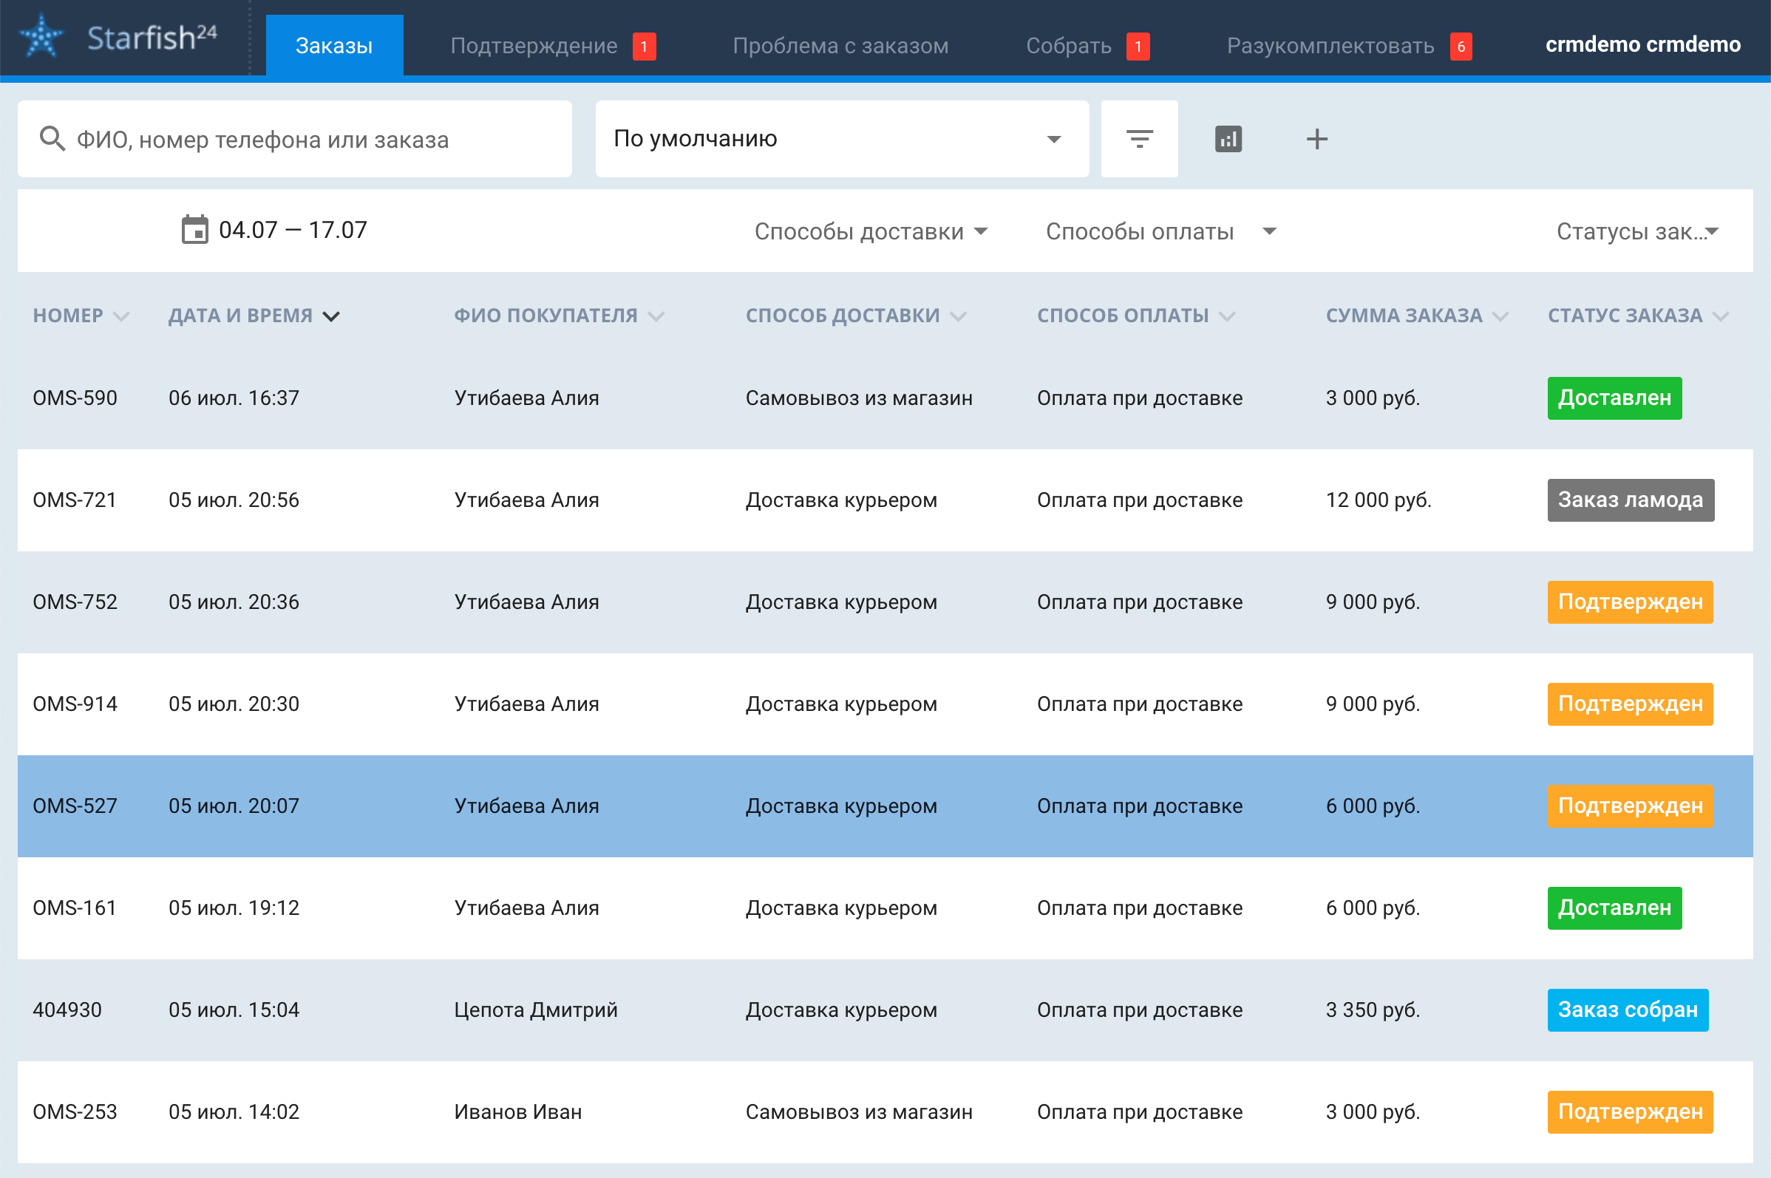Click the Starfish24 star logo
1771x1178 pixels.
[41, 37]
